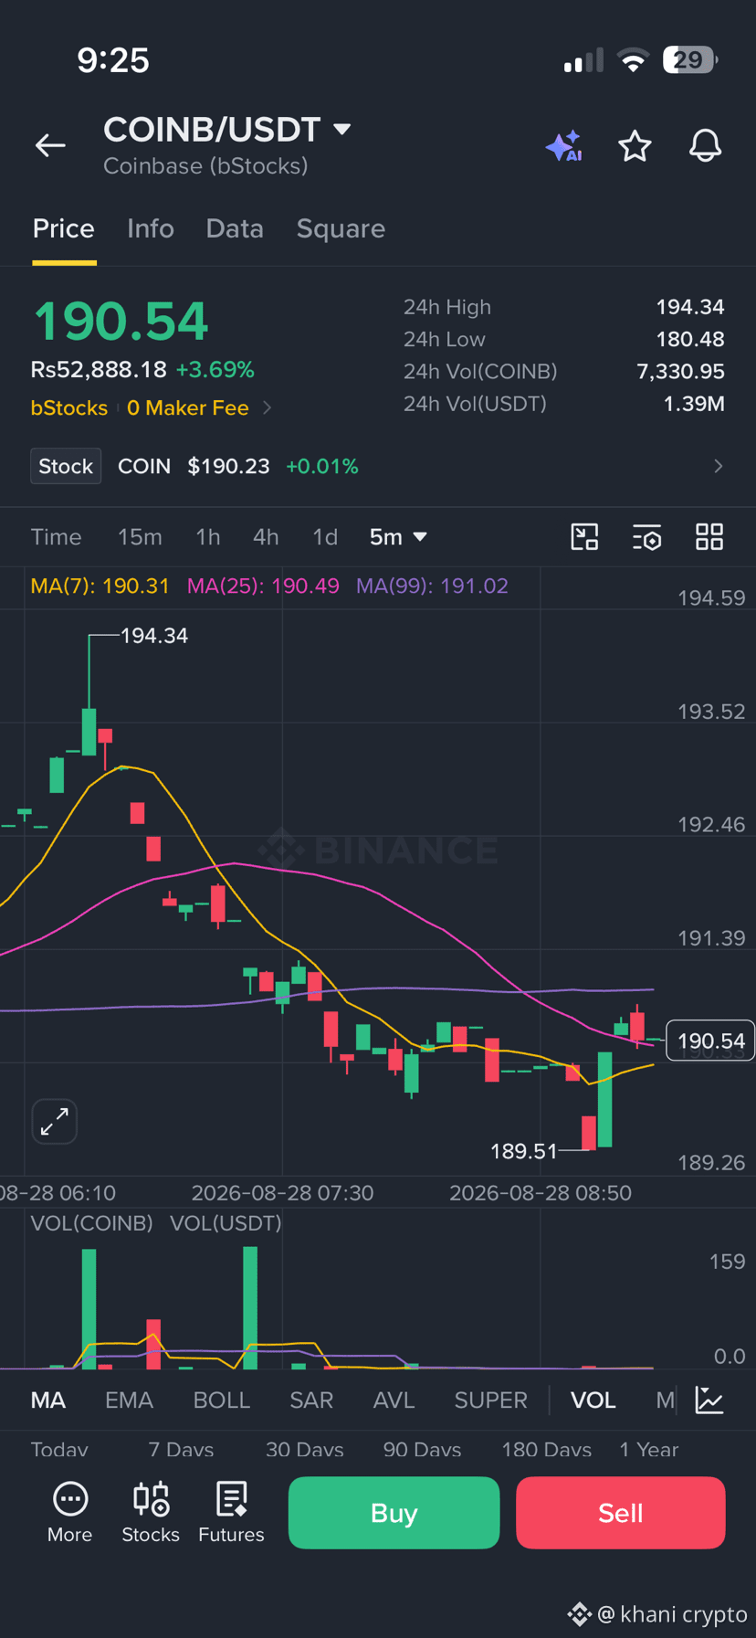Tap the green Buy button
Screen dimensions: 756x1638
394,1513
